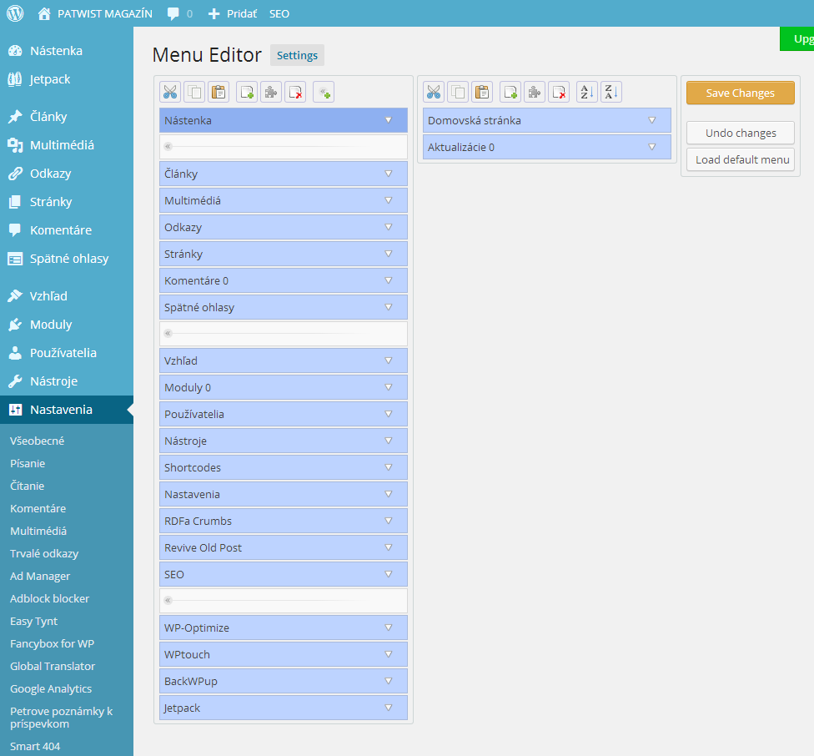The height and width of the screenshot is (756, 814).
Task: Add a new separator to the menu list
Action: [324, 93]
